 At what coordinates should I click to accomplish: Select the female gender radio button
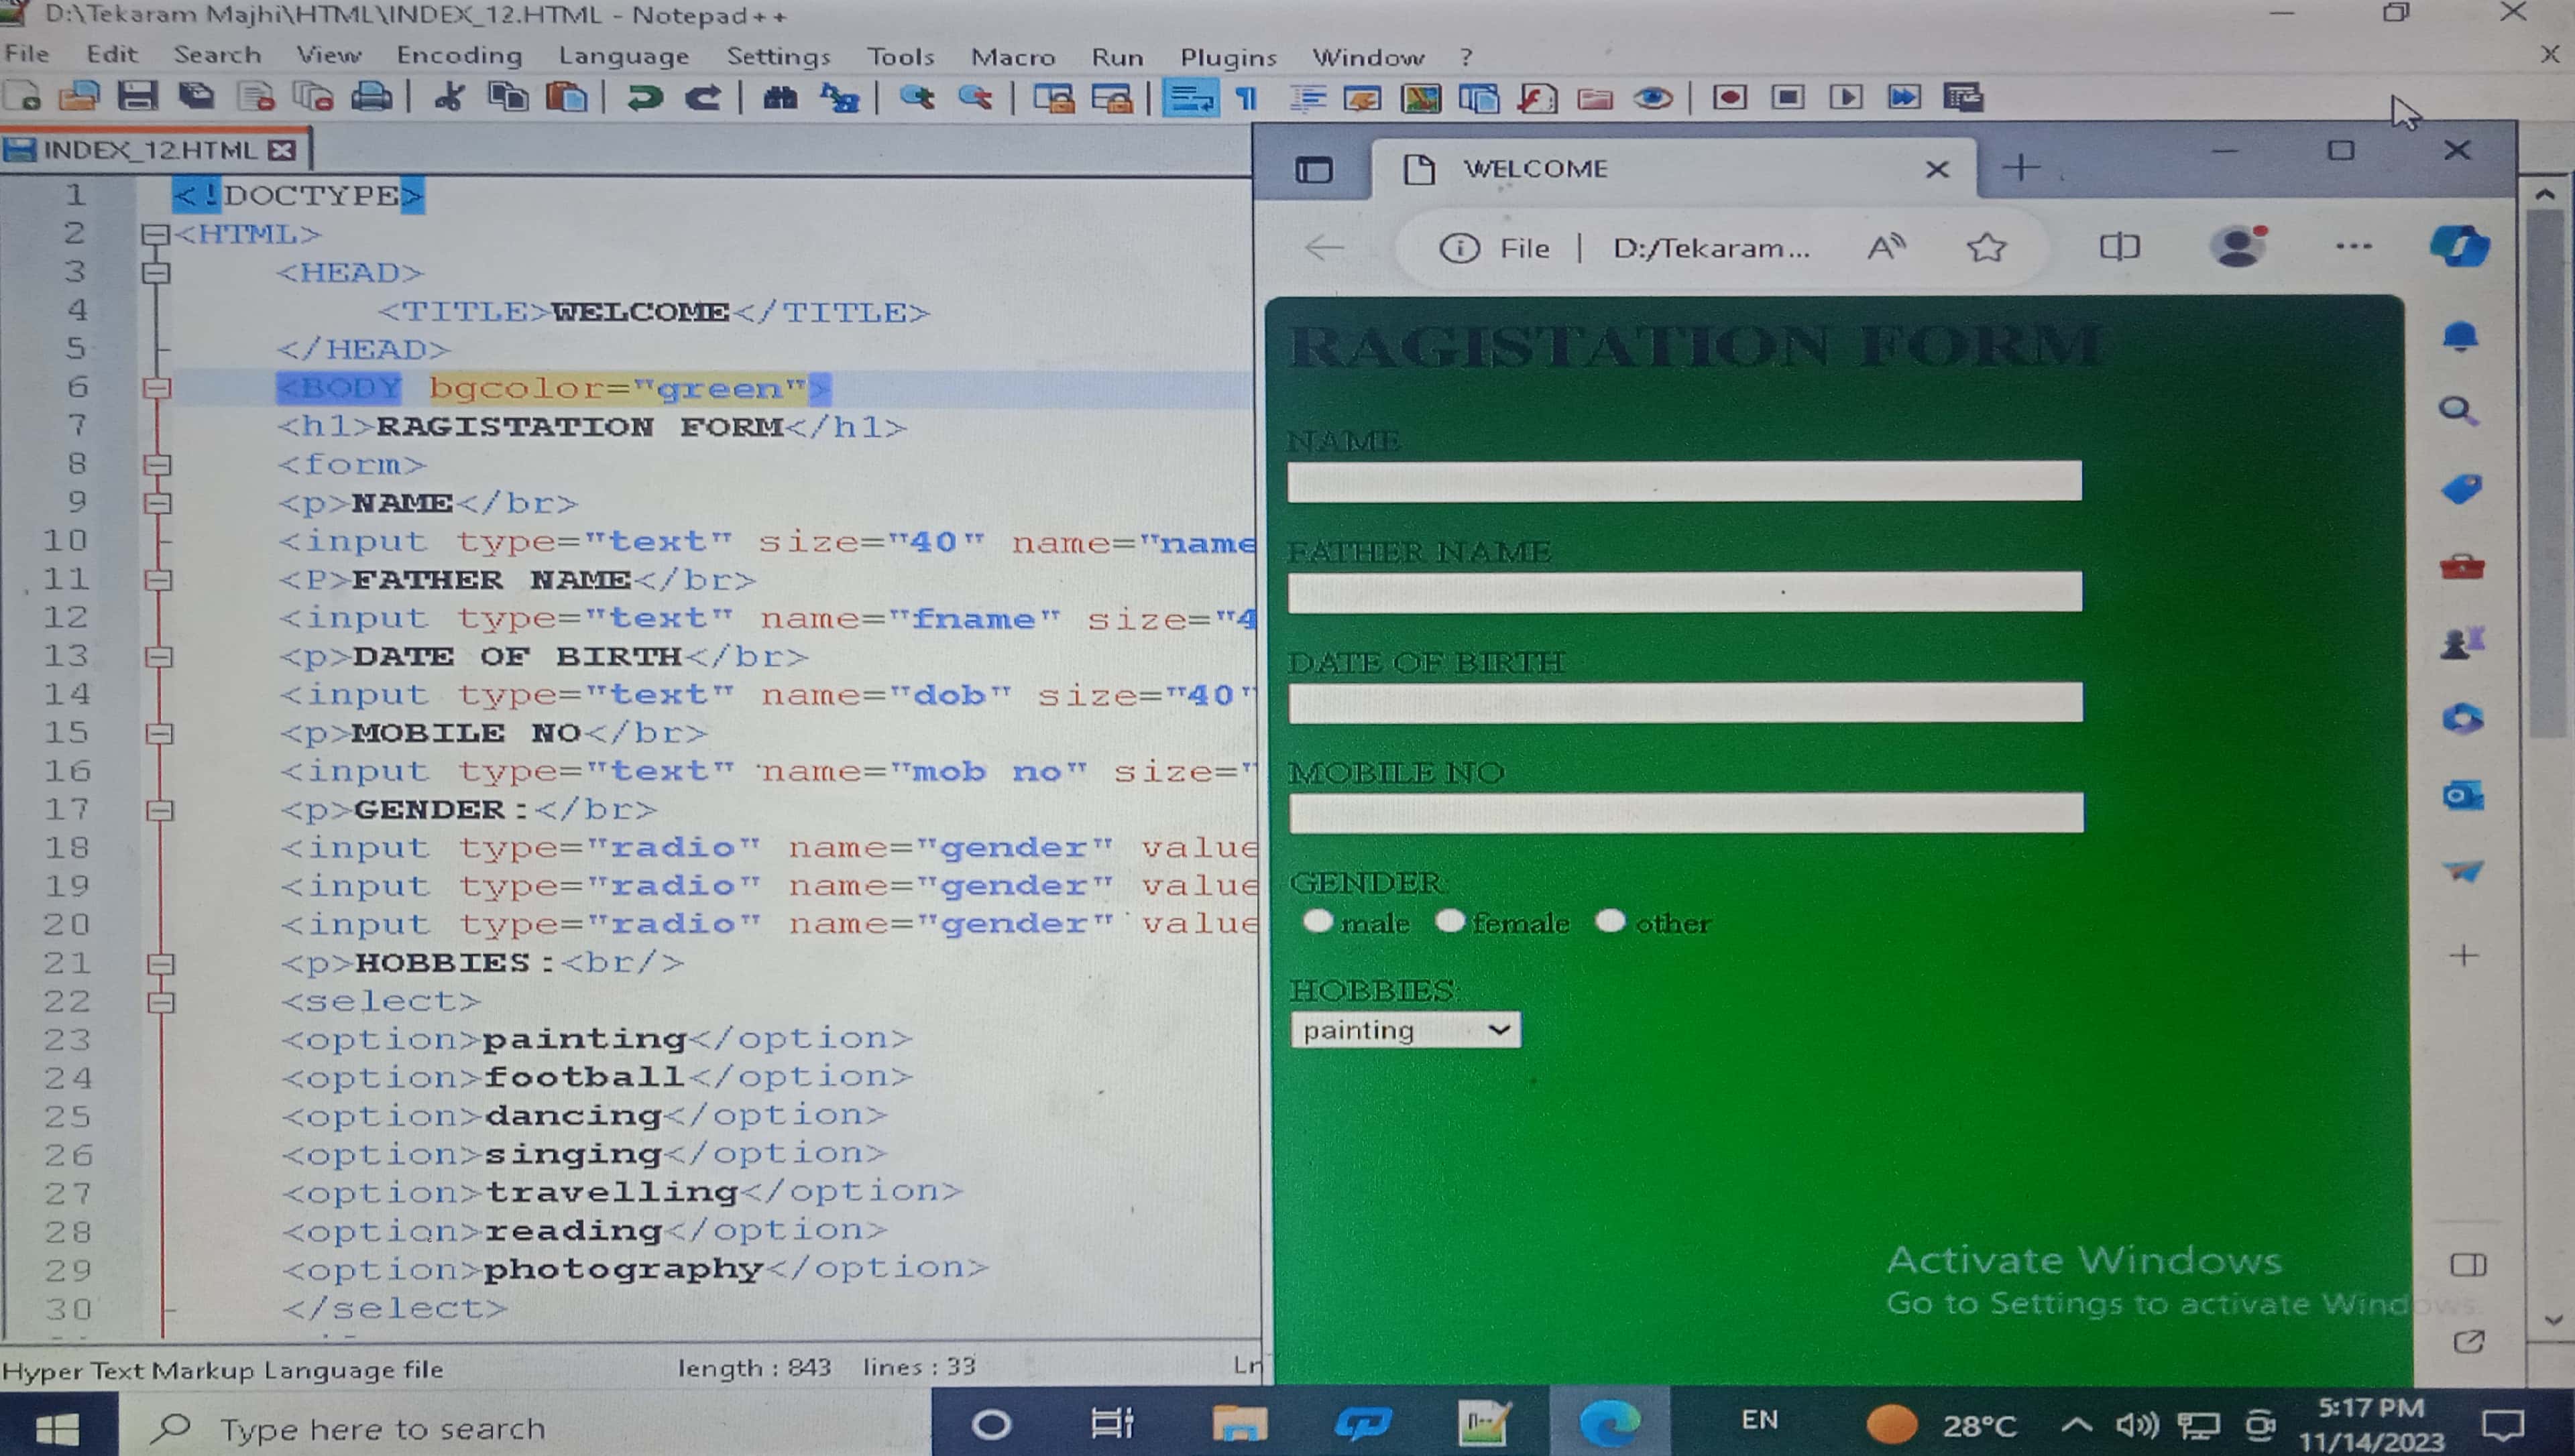[1450, 920]
